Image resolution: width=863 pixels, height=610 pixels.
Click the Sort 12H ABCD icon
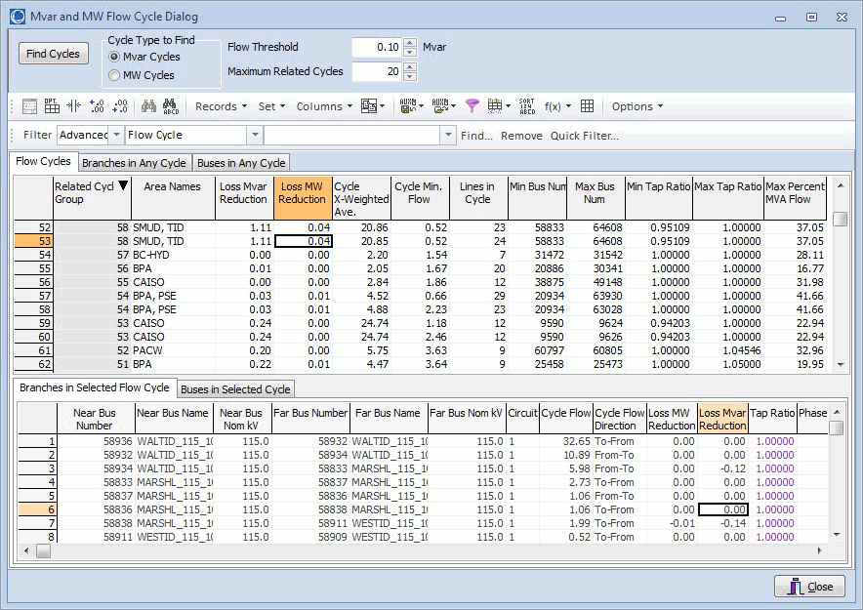[526, 106]
